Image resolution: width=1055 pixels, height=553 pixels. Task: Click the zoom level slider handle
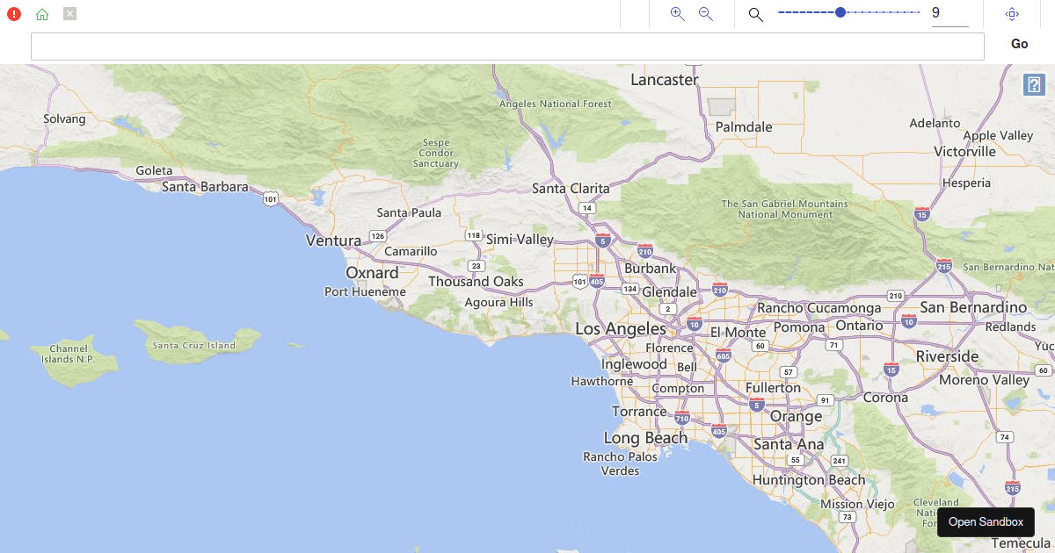point(840,12)
